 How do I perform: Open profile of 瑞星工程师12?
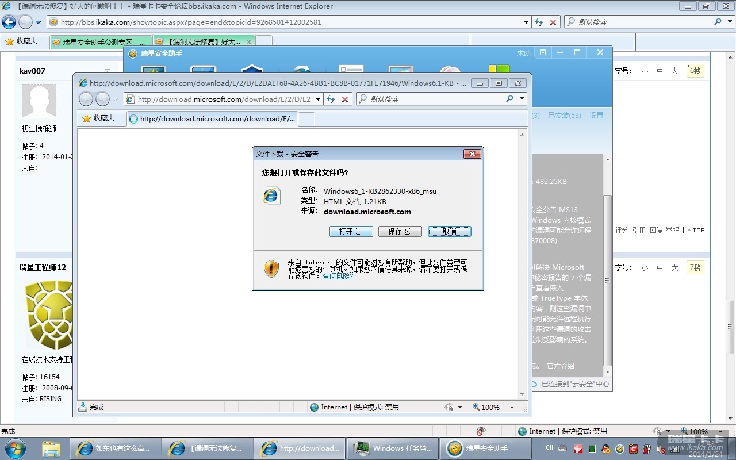[x=43, y=267]
